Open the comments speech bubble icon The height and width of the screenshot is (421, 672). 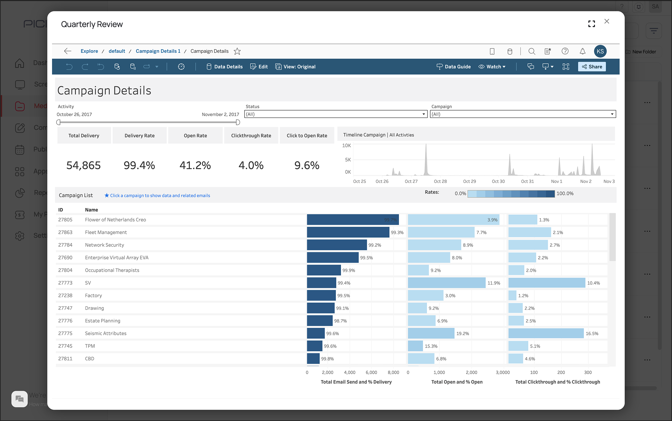coord(531,66)
